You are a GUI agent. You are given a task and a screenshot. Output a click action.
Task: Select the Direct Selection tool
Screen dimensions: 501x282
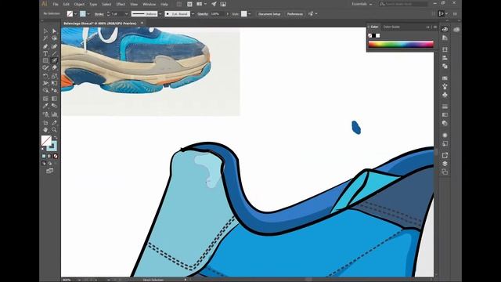pyautogui.click(x=54, y=31)
